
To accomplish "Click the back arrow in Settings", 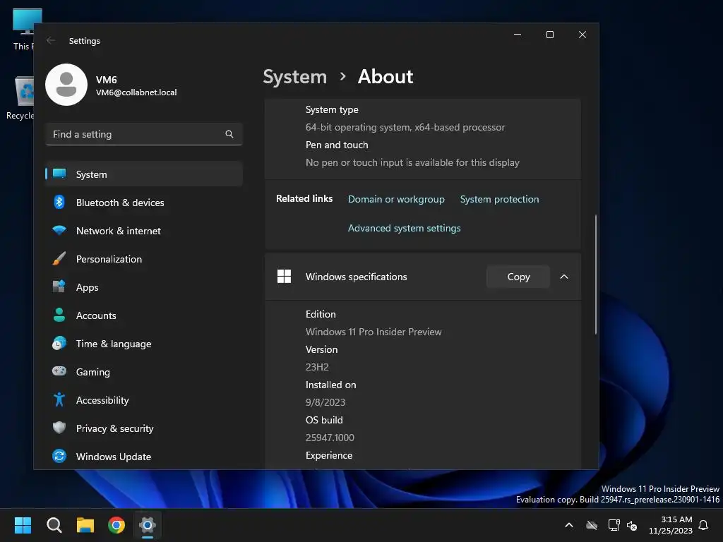I will (51, 40).
